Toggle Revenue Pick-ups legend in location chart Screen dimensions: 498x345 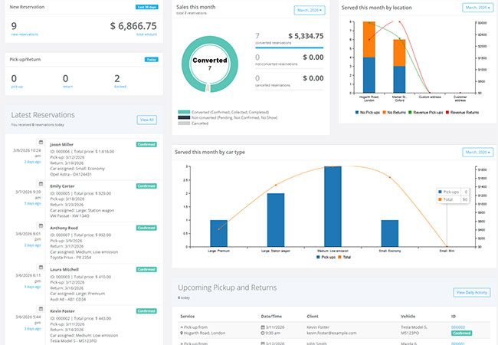(425, 113)
